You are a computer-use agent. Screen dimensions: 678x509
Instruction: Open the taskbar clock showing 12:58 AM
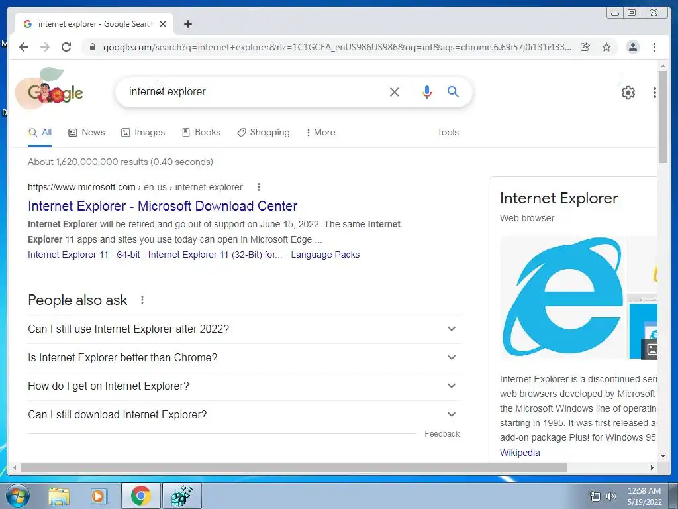click(x=644, y=496)
